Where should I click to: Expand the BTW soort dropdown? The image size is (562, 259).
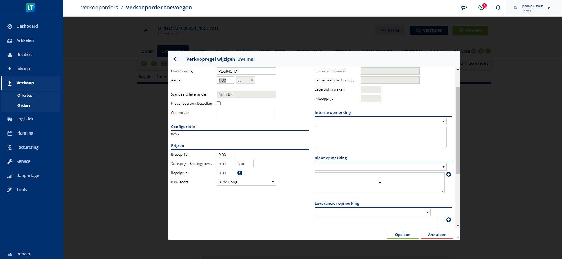[246, 182]
